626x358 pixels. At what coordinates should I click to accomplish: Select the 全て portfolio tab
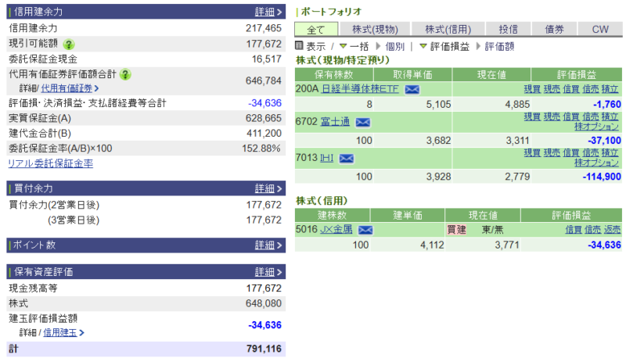pos(316,30)
